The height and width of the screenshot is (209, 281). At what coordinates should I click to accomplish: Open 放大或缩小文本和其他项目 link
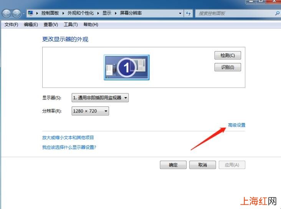point(68,138)
